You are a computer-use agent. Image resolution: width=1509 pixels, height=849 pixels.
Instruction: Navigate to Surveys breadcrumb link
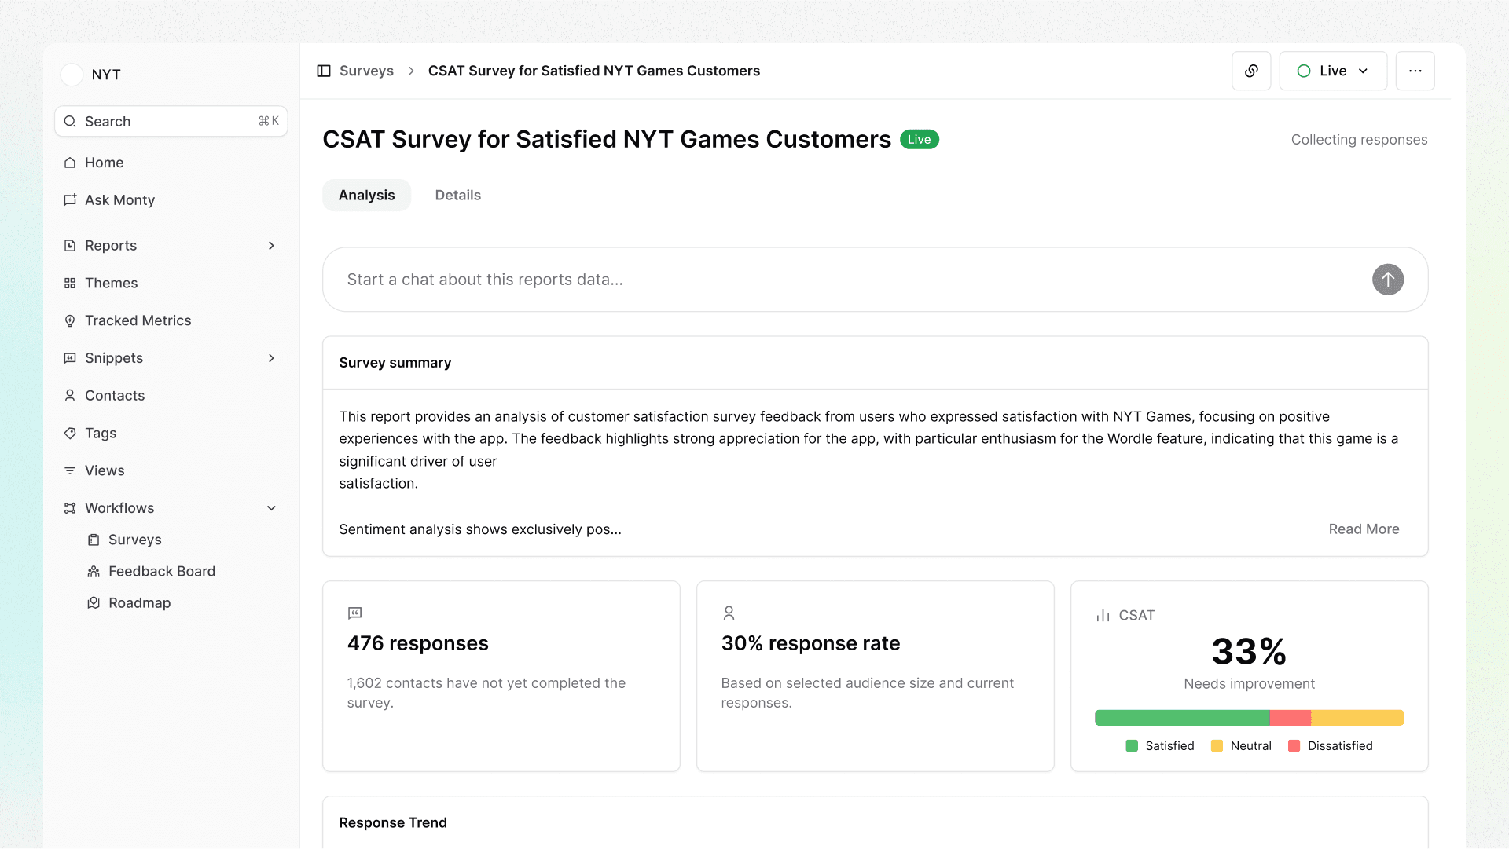coord(366,71)
